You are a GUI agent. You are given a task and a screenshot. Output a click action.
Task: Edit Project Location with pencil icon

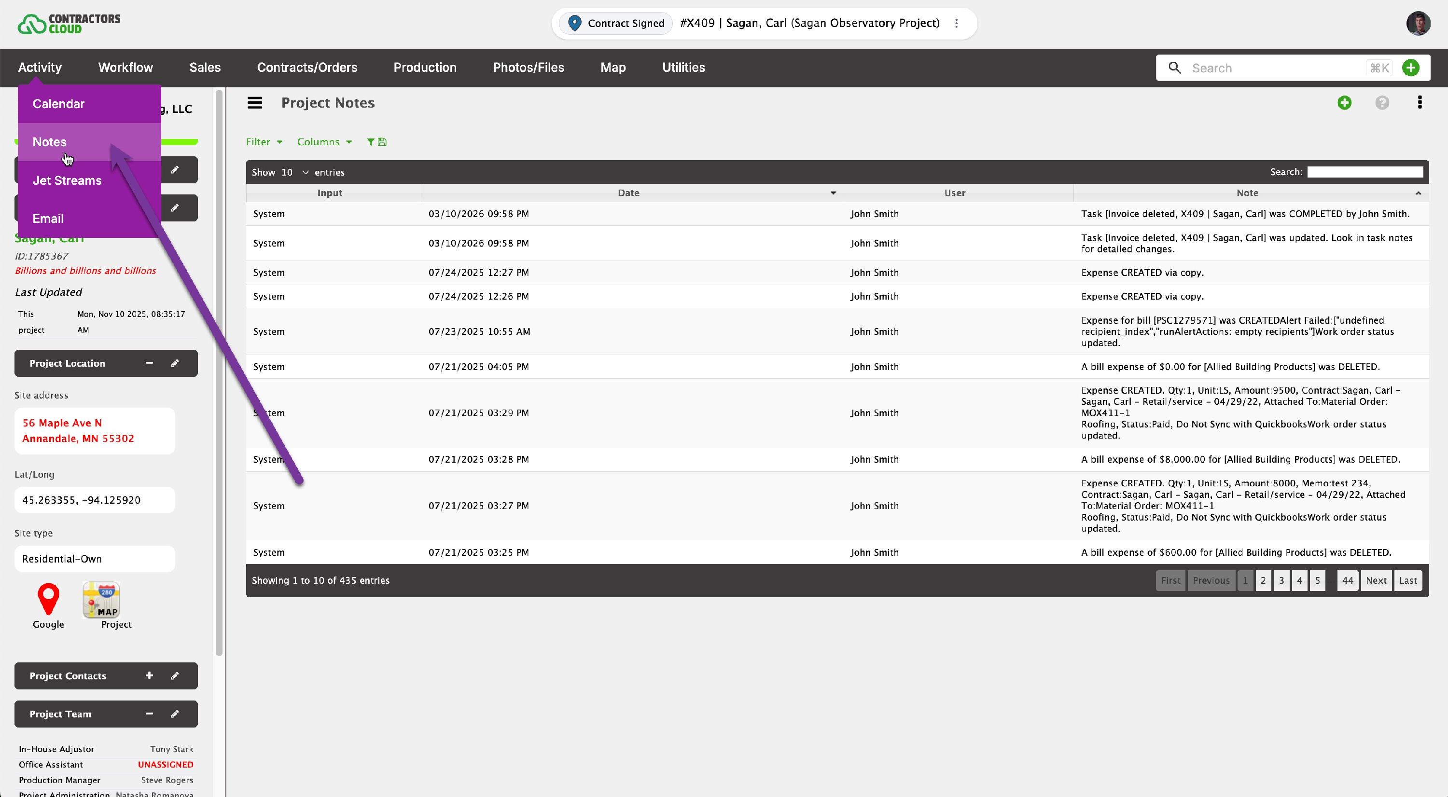[x=175, y=363]
